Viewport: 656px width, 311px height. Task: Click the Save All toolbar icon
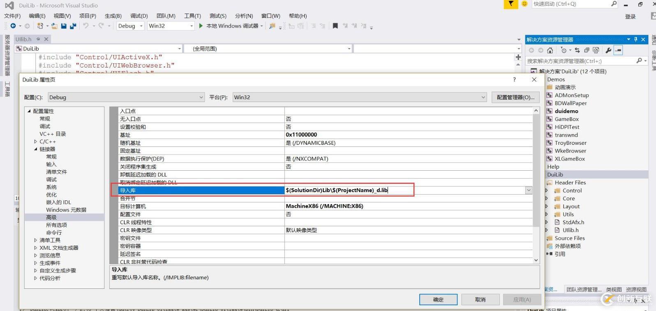[73, 26]
